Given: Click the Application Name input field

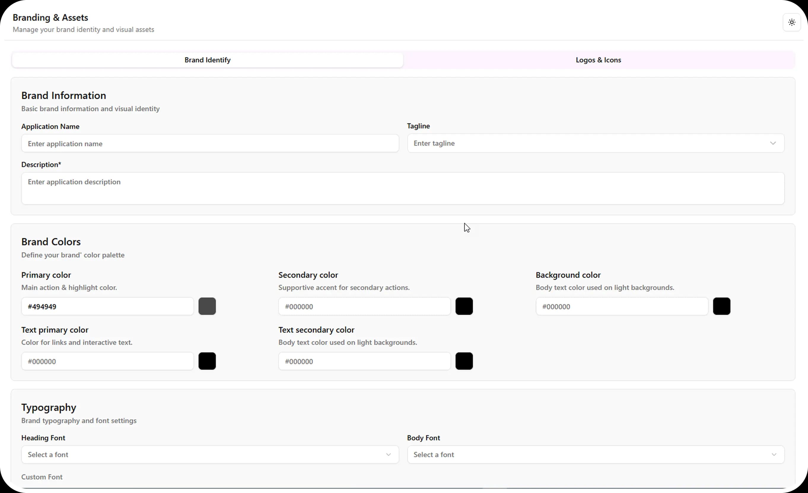Looking at the screenshot, I should (x=210, y=143).
